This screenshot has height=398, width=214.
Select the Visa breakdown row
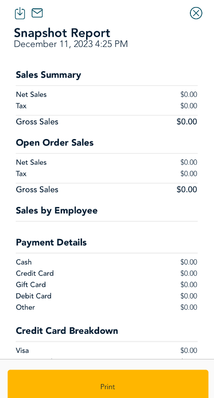click(107, 351)
